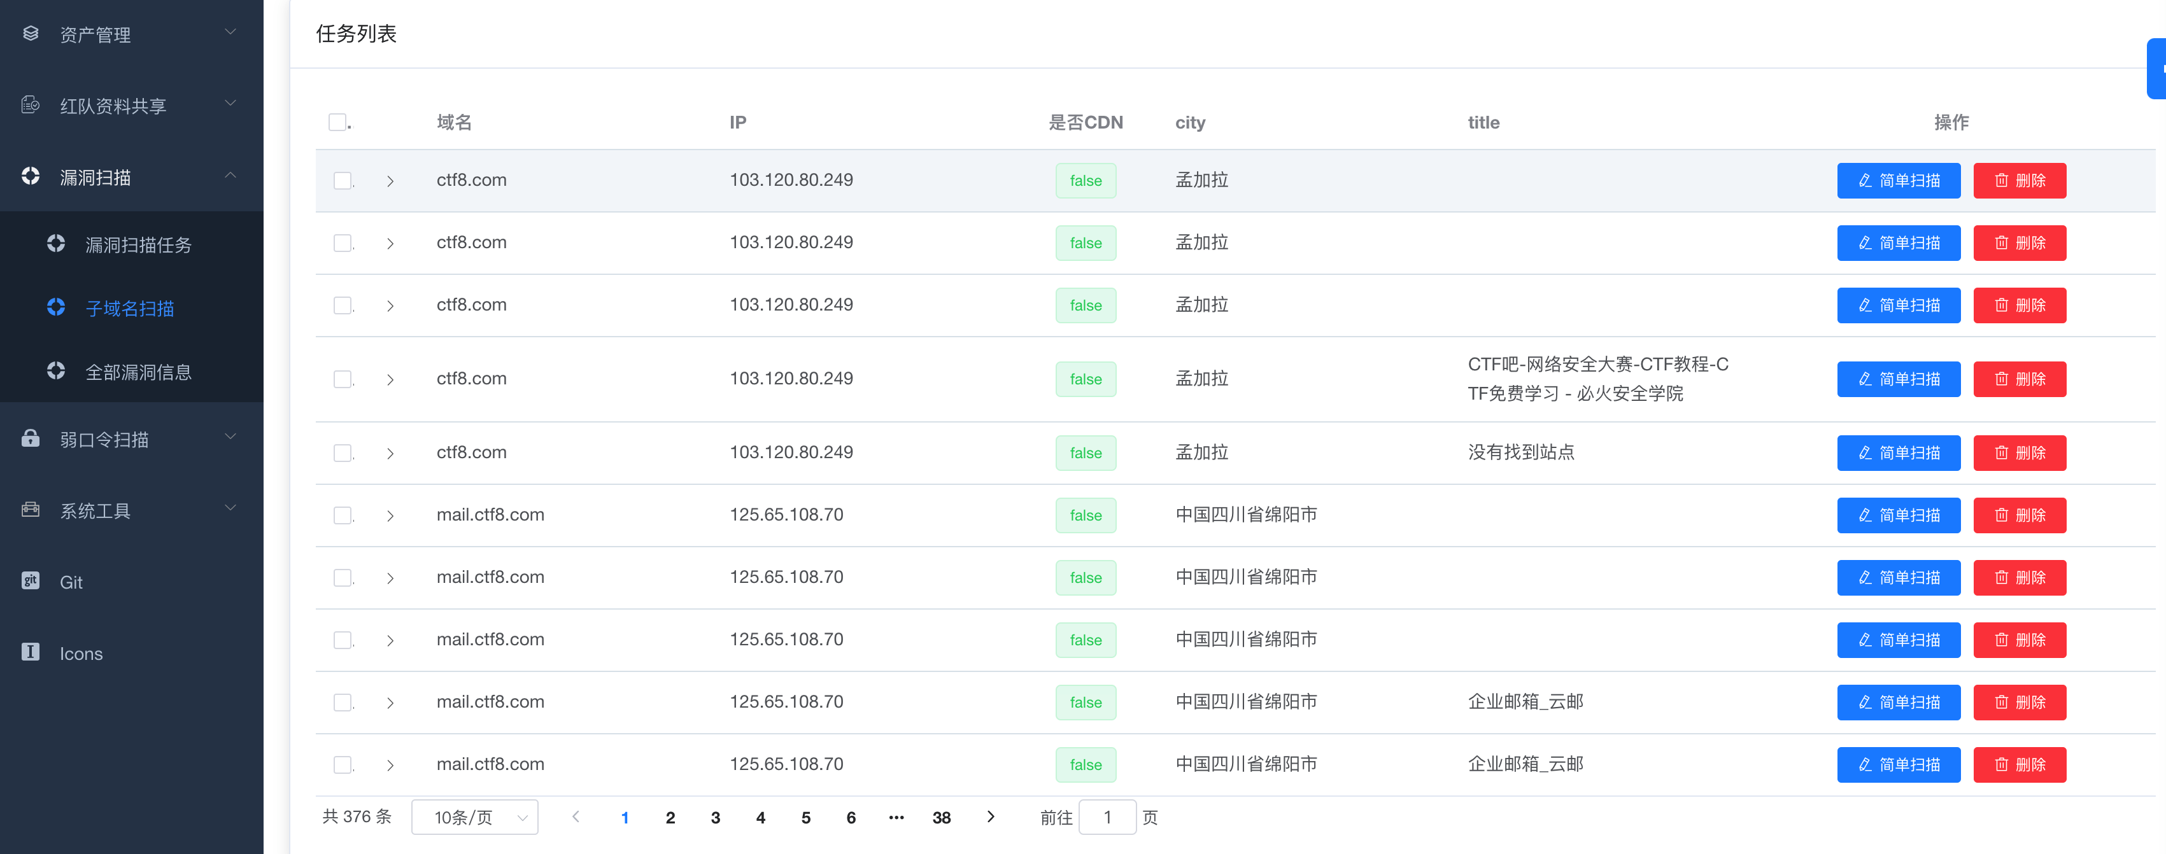Click the 资产管理 layers icon in sidebar
Viewport: 2166px width, 854px height.
click(x=31, y=34)
